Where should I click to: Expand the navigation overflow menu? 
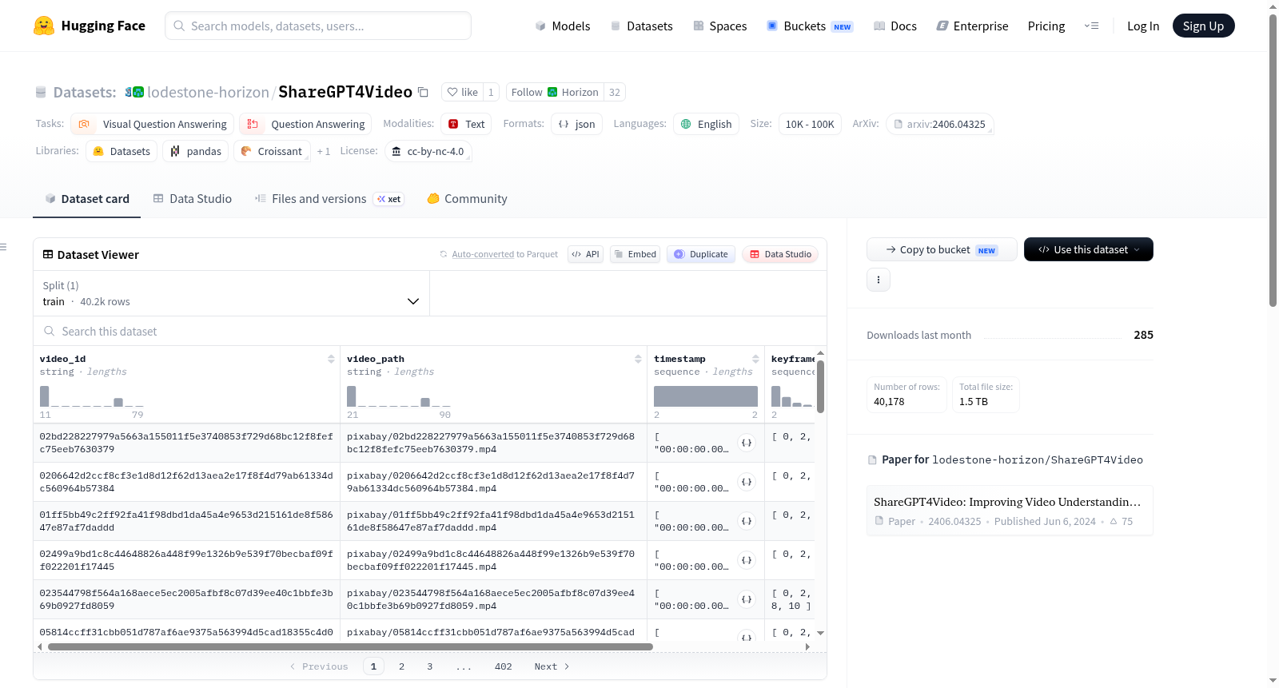coord(1091,26)
